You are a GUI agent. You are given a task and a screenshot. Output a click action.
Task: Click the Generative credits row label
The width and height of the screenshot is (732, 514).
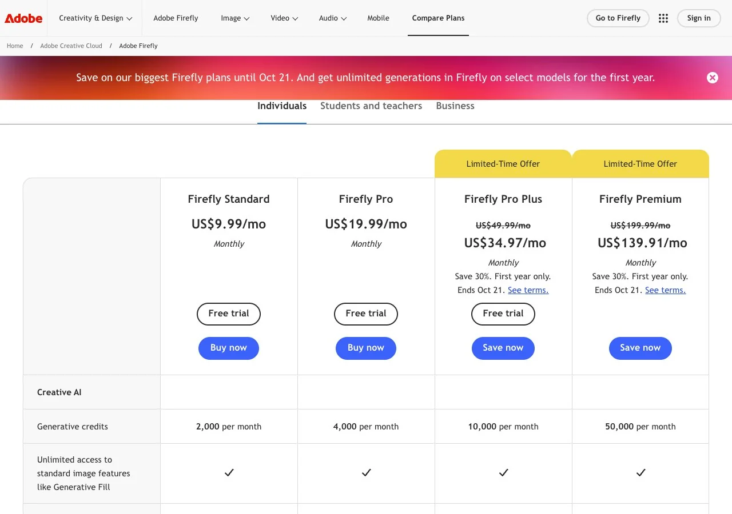click(73, 427)
